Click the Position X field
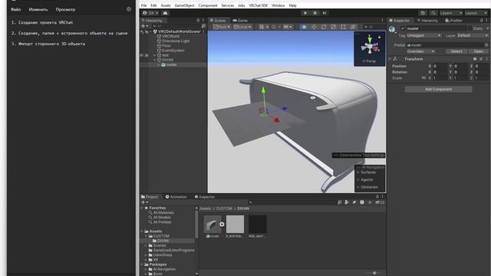The image size is (491, 276). [440, 66]
